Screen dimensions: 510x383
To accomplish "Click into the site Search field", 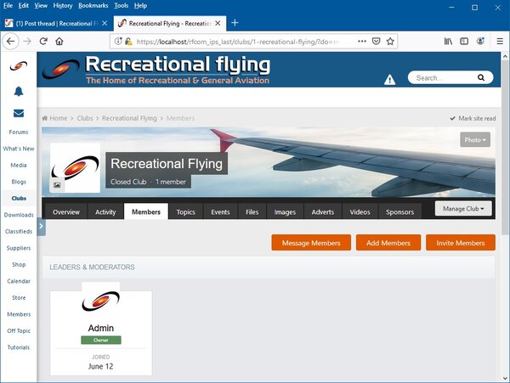I will coord(442,77).
